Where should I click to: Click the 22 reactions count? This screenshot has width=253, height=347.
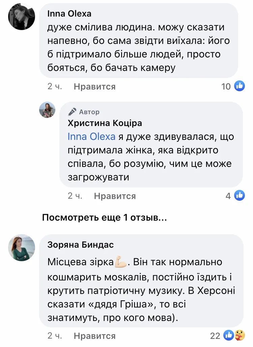[215, 336]
